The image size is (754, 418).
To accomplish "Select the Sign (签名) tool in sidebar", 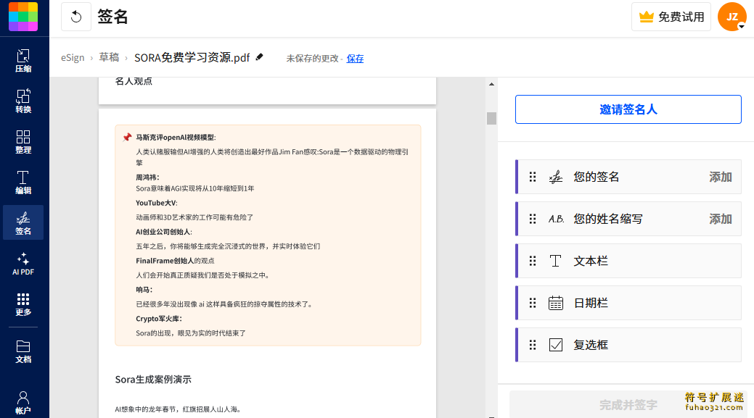I will click(23, 222).
